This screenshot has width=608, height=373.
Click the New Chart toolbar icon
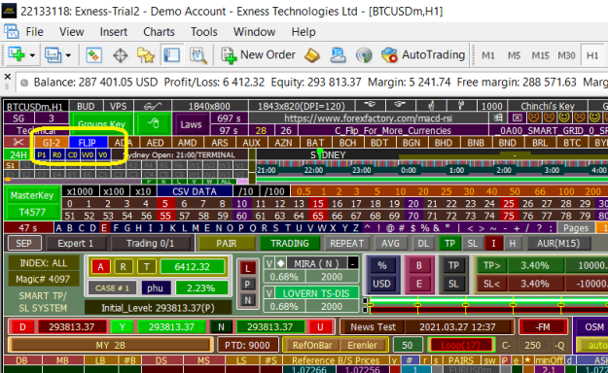(x=17, y=55)
